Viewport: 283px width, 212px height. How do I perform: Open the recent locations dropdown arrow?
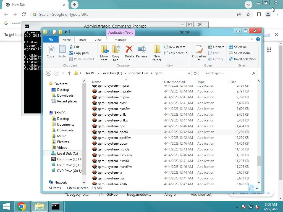63,73
